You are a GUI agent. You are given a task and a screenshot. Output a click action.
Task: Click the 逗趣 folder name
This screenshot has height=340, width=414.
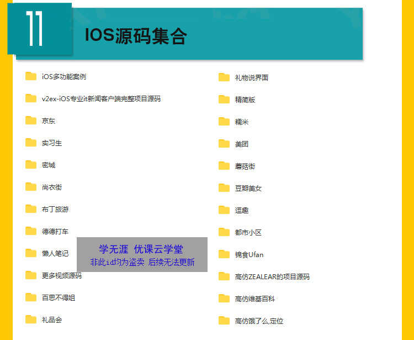[x=242, y=211]
